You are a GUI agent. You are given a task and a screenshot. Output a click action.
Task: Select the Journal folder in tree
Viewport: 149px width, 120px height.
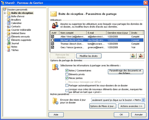pos(15,43)
